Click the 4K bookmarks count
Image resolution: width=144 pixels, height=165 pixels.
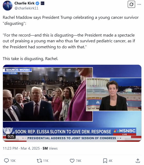(110, 161)
